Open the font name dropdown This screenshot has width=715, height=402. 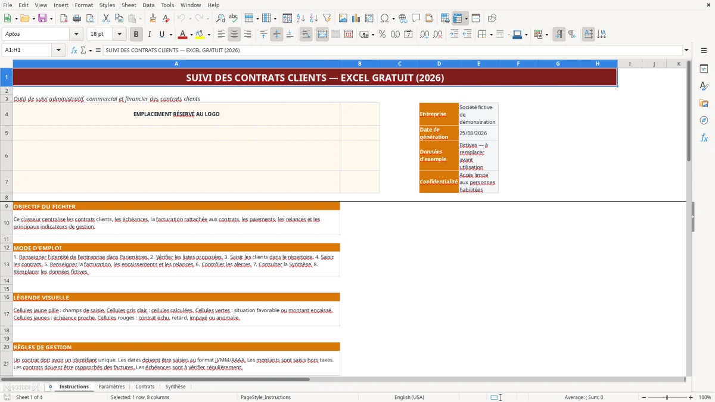click(76, 35)
